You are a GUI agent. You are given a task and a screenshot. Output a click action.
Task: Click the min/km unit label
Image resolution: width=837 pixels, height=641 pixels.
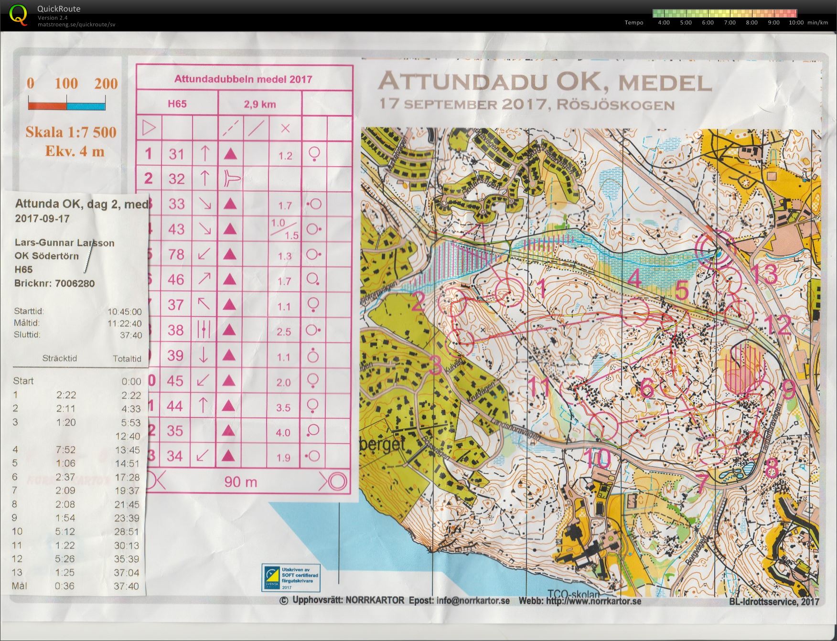pos(817,22)
